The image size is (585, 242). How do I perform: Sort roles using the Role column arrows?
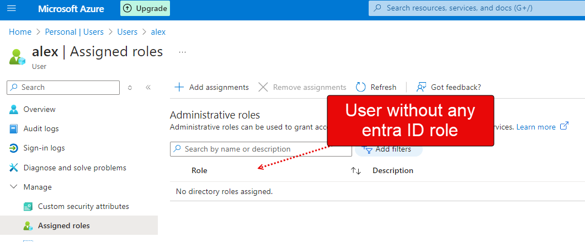tap(356, 171)
